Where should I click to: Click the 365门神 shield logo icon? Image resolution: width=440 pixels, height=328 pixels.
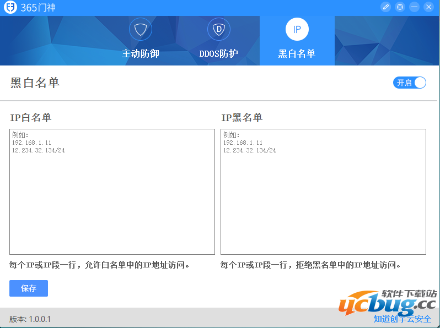(x=9, y=8)
